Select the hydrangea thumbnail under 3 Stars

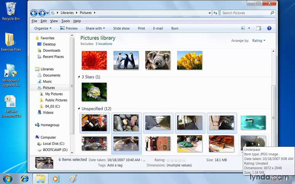tap(94, 92)
